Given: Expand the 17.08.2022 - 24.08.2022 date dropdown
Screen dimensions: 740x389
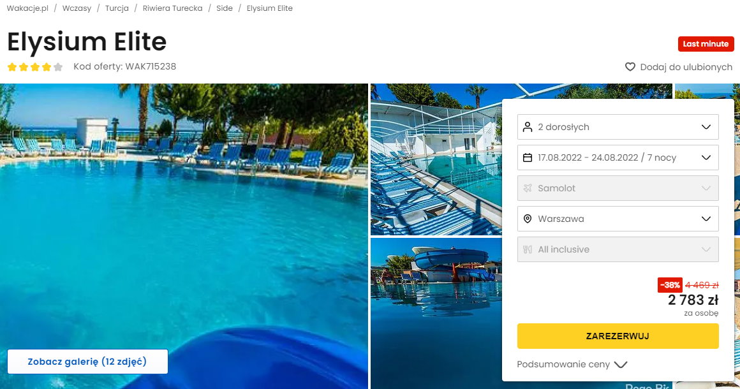Looking at the screenshot, I should coord(618,158).
